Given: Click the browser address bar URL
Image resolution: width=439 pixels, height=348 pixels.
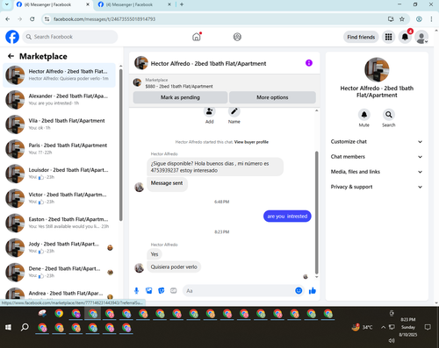Looking at the screenshot, I should tap(104, 19).
